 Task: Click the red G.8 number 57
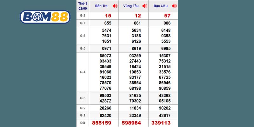pyautogui.click(x=167, y=16)
